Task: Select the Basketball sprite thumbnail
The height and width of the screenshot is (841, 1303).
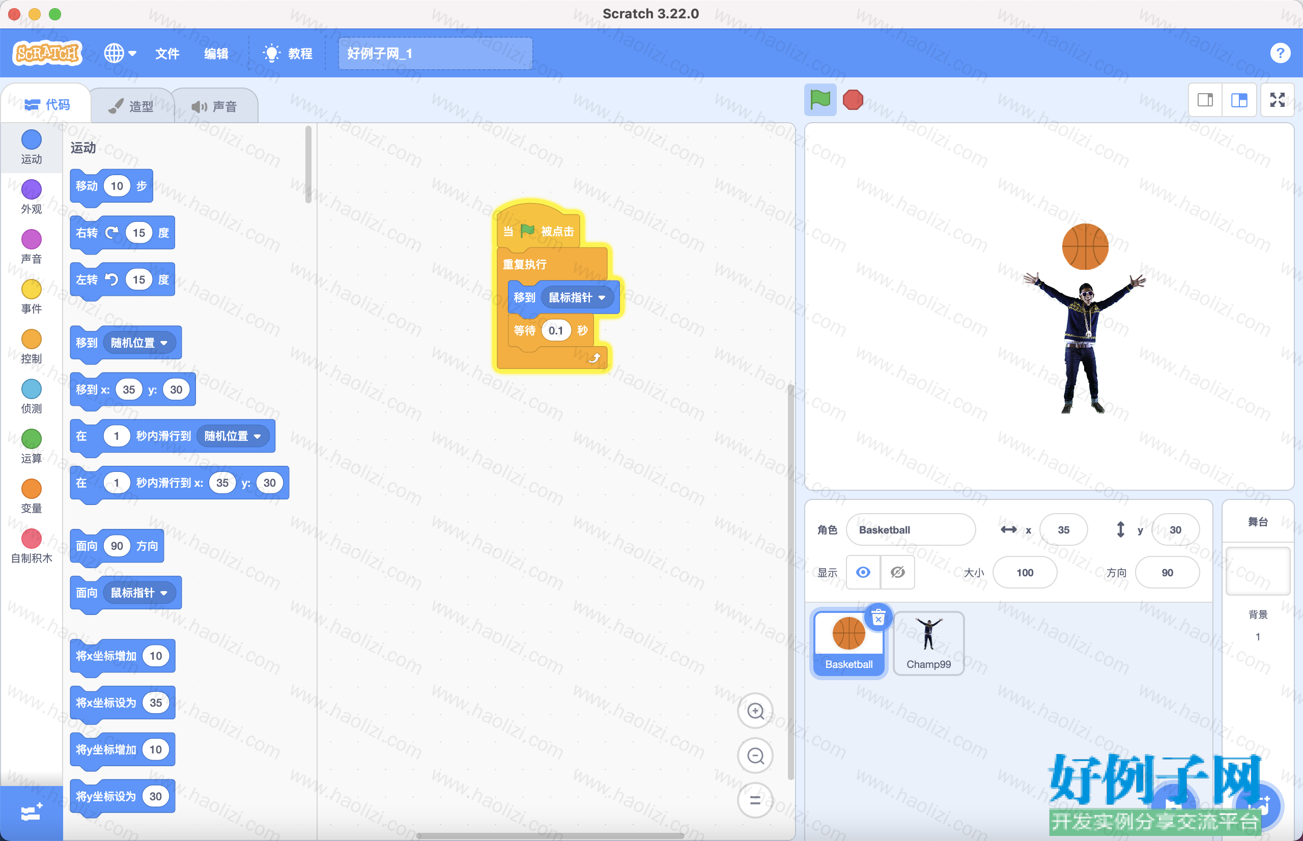Action: click(x=849, y=643)
